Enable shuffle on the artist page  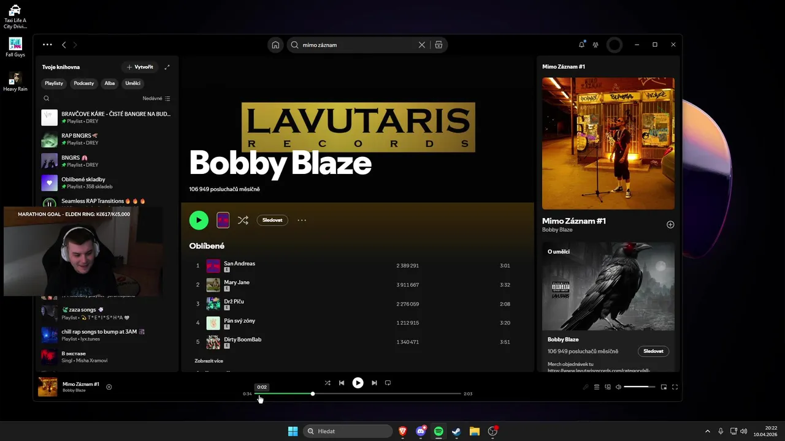243,221
